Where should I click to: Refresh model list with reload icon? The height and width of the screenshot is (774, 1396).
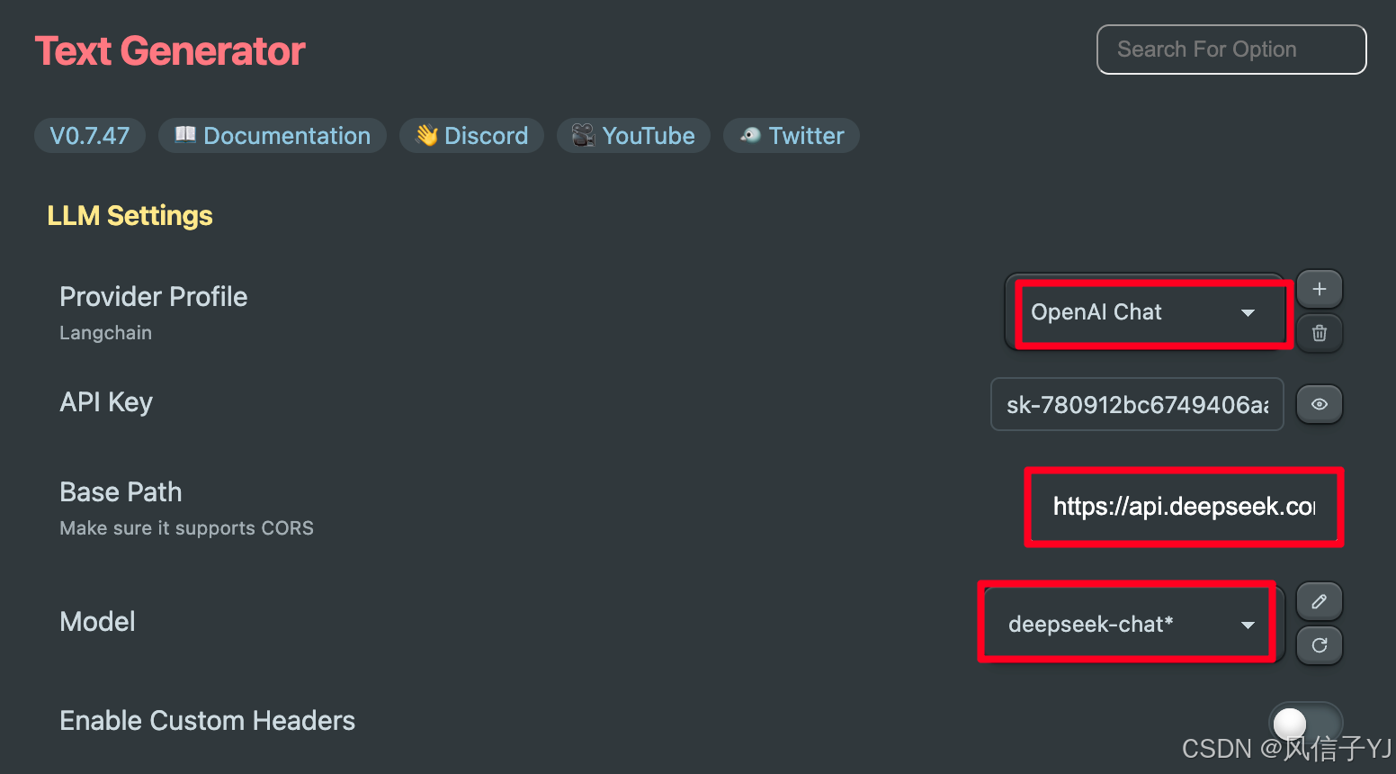[x=1319, y=645]
